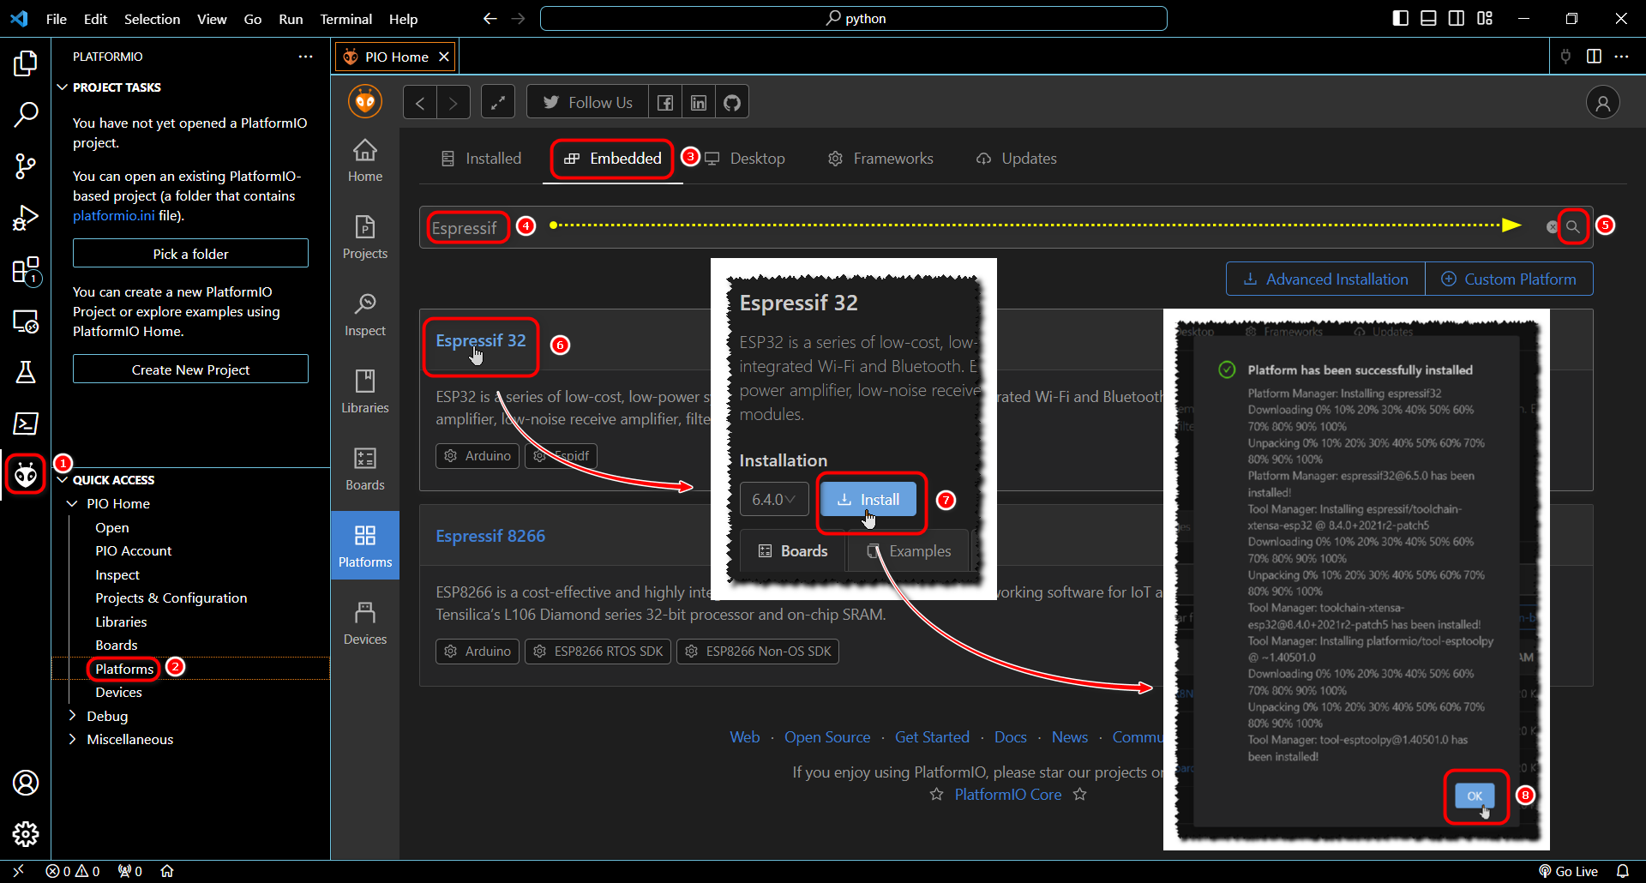Image resolution: width=1646 pixels, height=883 pixels.
Task: Clear the Espressif search field text
Action: tap(1552, 227)
